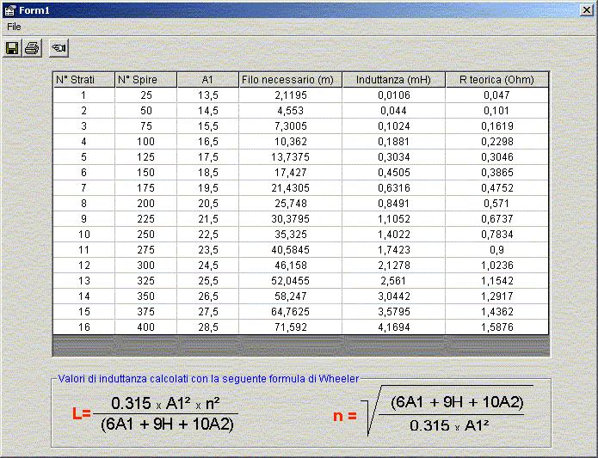This screenshot has width=598, height=458.
Task: Select the wire length cell 64,7625
Action: point(291,312)
